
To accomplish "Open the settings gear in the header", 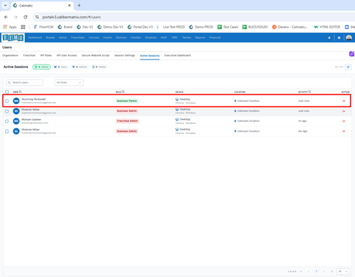I will click(x=339, y=38).
